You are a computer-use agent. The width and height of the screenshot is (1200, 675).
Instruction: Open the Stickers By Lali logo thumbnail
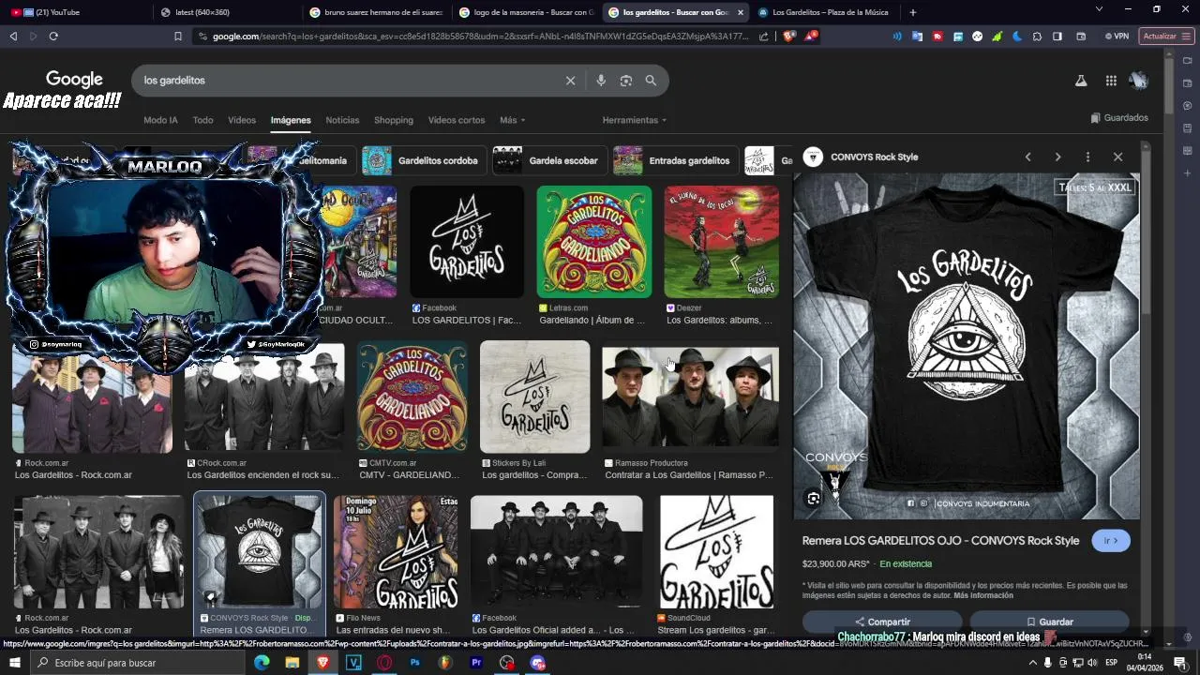[x=534, y=397]
